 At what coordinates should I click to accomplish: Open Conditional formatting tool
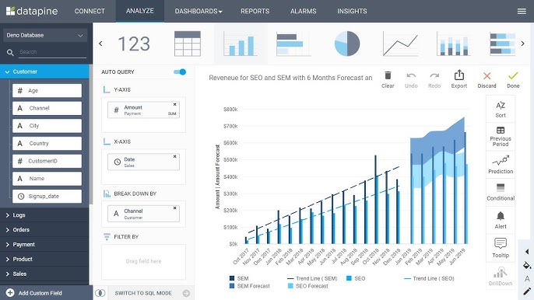[501, 192]
